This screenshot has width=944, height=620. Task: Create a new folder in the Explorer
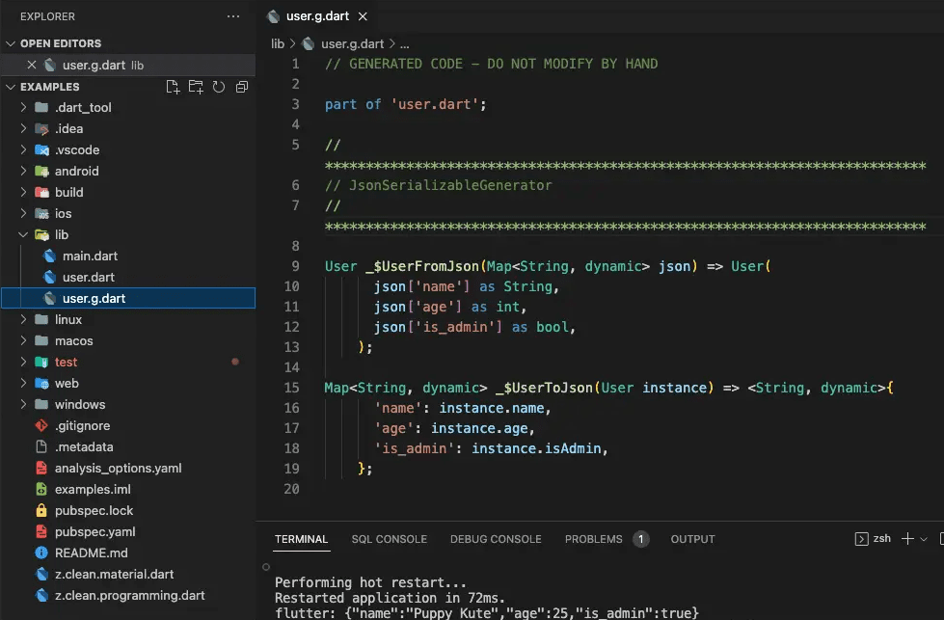[x=196, y=87]
